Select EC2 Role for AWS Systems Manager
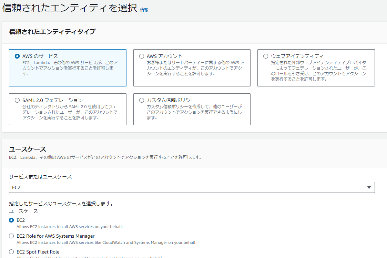The width and height of the screenshot is (387, 258). 11,236
